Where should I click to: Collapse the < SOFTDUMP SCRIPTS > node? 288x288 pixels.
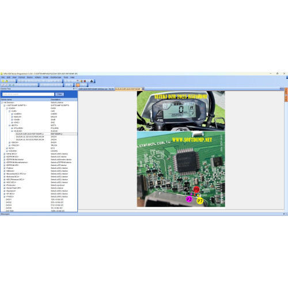click(x=5, y=105)
